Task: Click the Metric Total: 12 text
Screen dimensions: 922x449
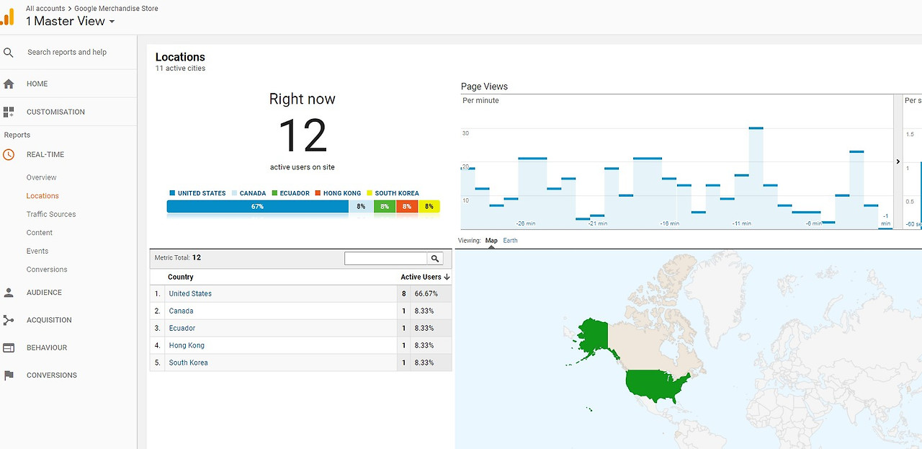Action: [178, 257]
